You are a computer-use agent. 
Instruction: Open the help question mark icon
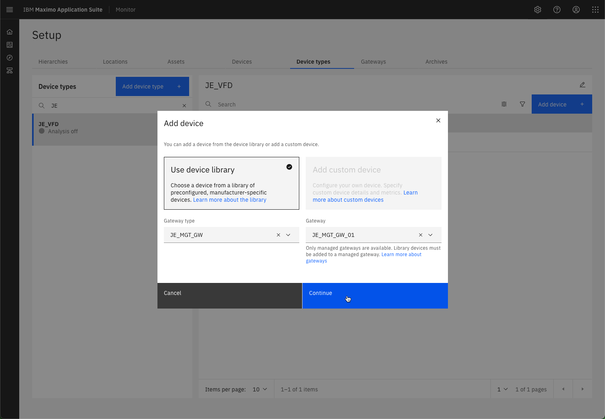pyautogui.click(x=557, y=10)
